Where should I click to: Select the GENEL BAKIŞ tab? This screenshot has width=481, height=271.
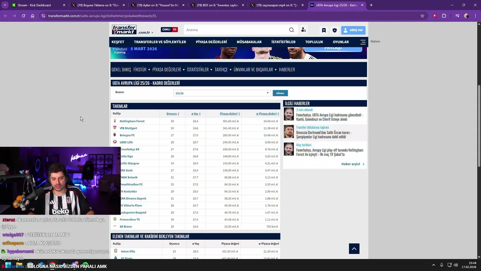pyautogui.click(x=121, y=70)
